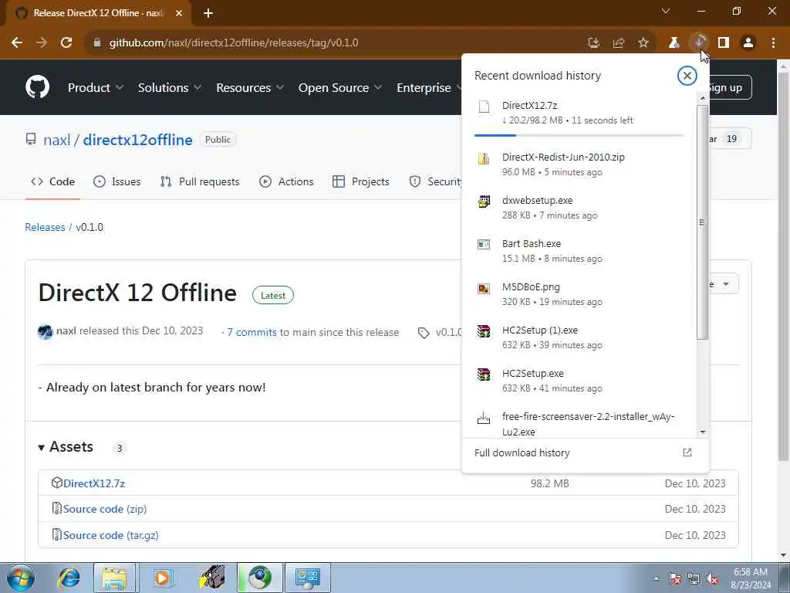Screen dimensions: 790x593
Task: Open the profile avatar icon
Action: (748, 43)
